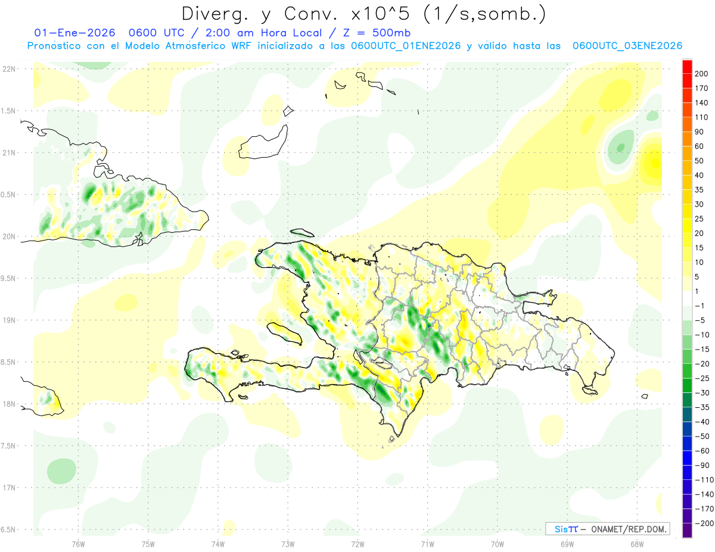Click the clipped latitude label '1.5N'
This screenshot has height=552, width=715.
9,111
